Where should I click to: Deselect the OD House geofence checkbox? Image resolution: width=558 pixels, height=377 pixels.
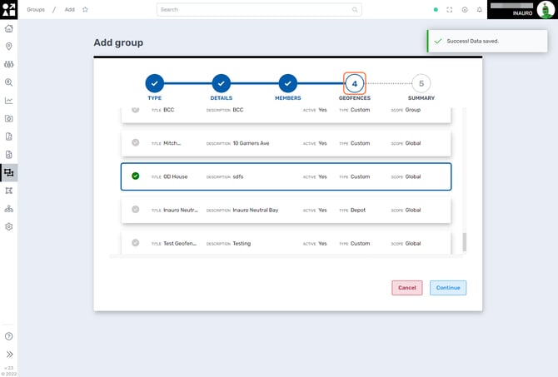point(135,176)
